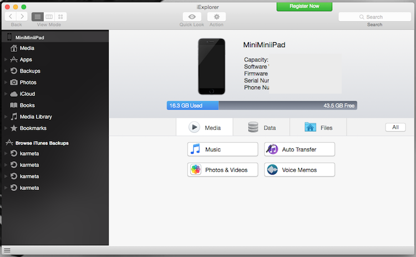Click the Media Library music note icon
Image resolution: width=416 pixels, height=257 pixels.
pos(14,116)
